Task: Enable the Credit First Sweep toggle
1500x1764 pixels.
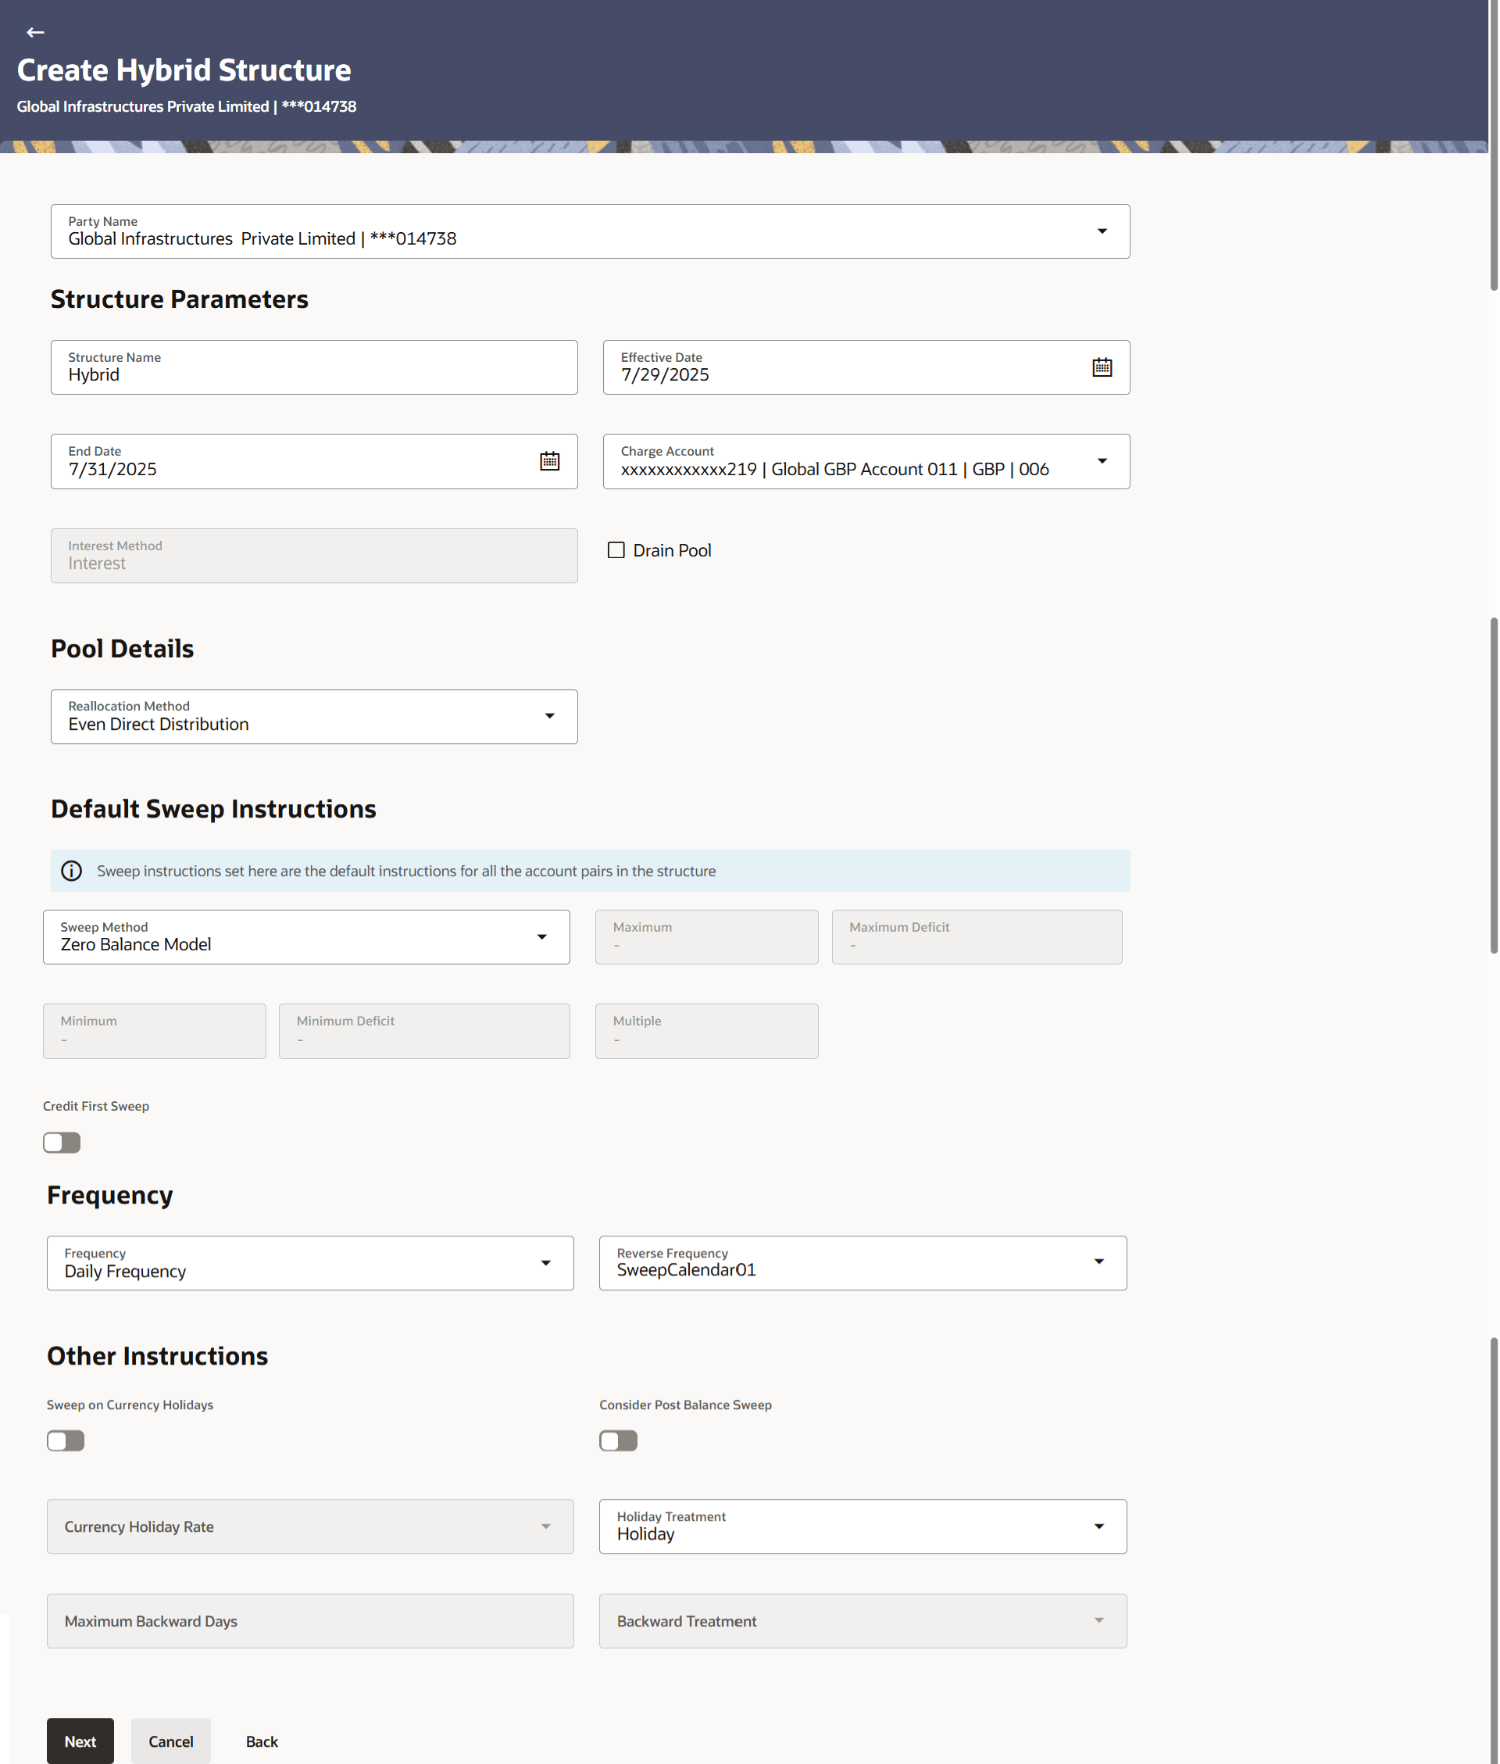Action: [x=62, y=1143]
